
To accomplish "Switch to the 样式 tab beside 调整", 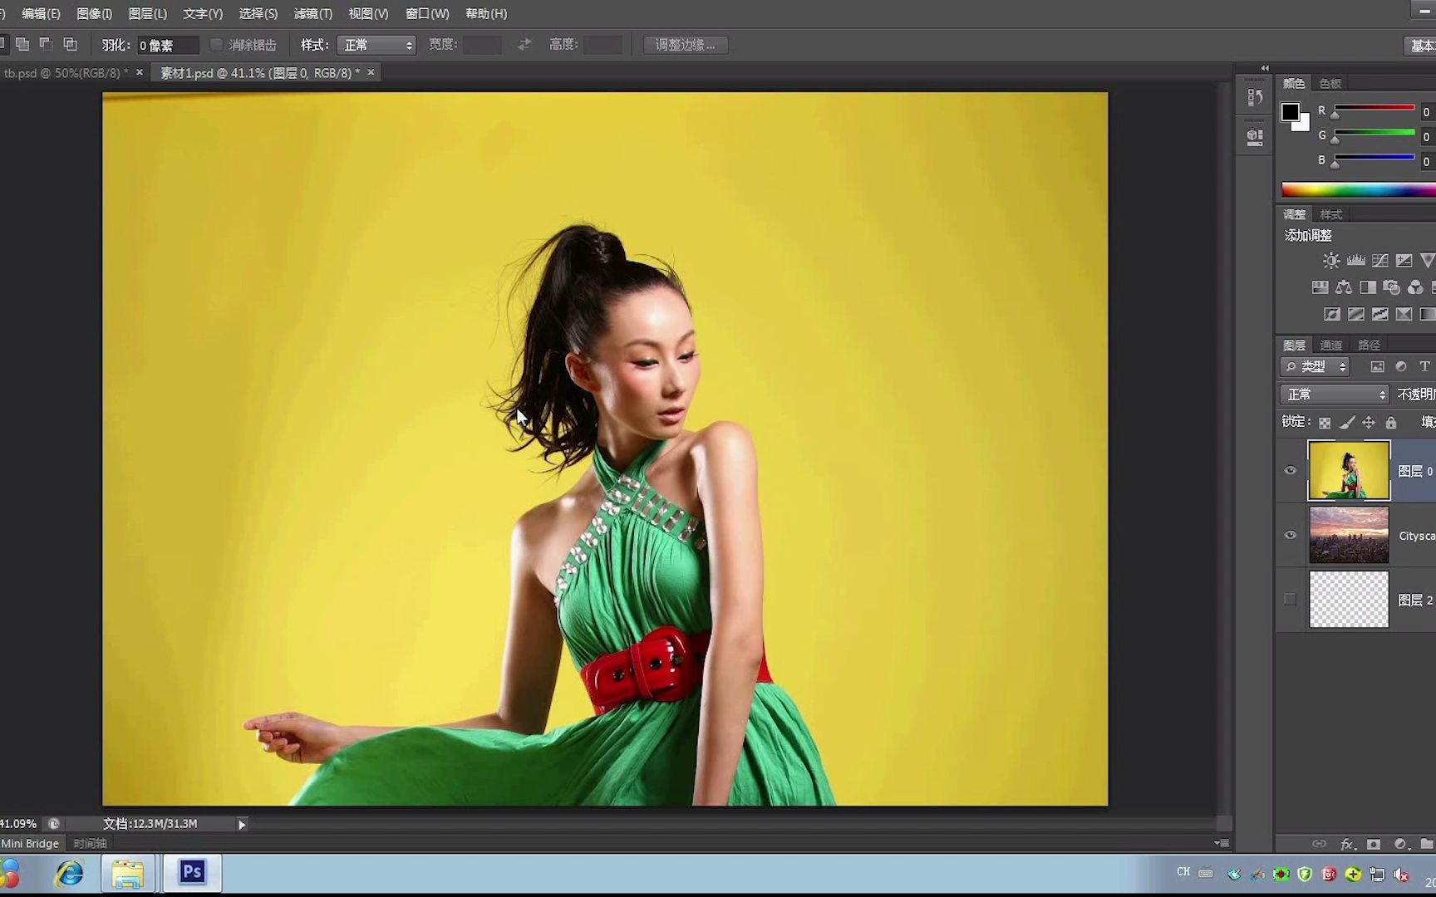I will 1330,214.
